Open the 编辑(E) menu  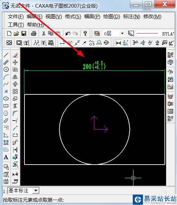coord(35,17)
